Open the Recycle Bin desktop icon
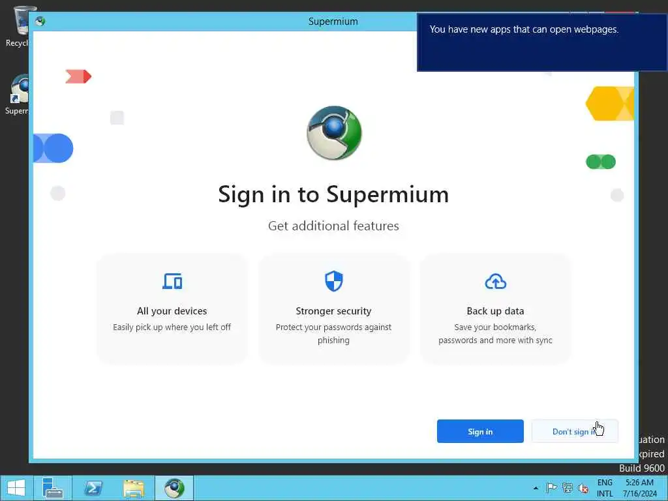The image size is (668, 501). [17, 26]
